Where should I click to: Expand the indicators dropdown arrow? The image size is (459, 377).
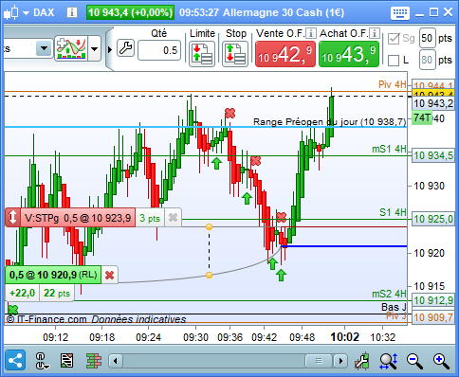tap(94, 49)
